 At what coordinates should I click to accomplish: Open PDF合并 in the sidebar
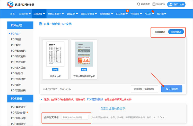coord(16,34)
